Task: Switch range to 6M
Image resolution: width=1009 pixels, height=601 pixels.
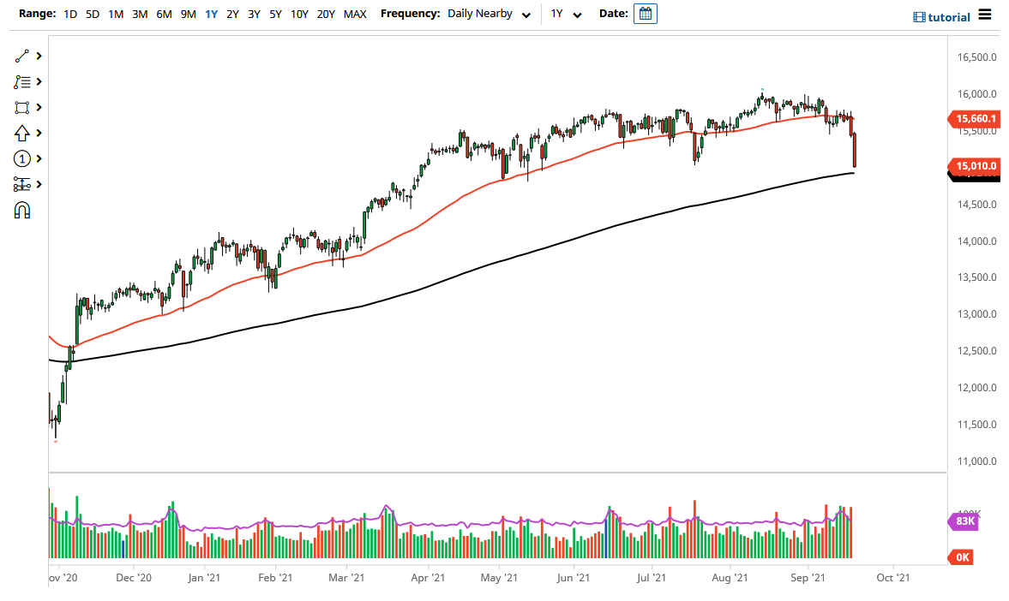Action: click(164, 14)
